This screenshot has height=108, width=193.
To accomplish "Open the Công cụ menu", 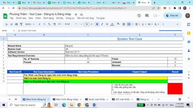I will pos(70,18).
